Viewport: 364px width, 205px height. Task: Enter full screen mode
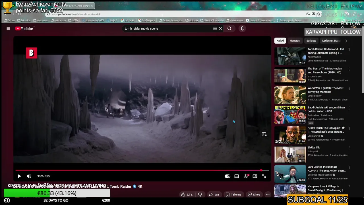[x=264, y=176]
